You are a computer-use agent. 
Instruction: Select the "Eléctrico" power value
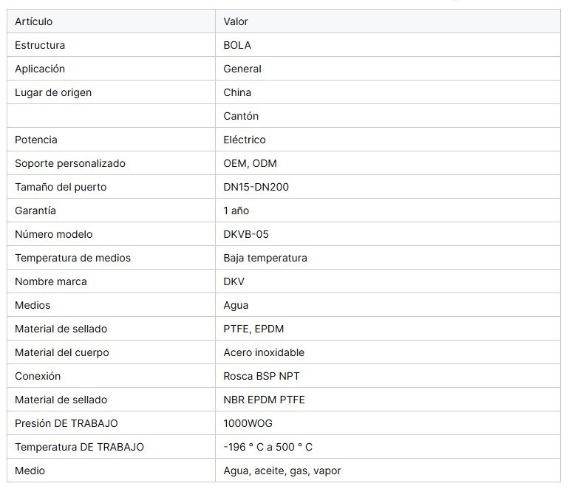tap(245, 140)
